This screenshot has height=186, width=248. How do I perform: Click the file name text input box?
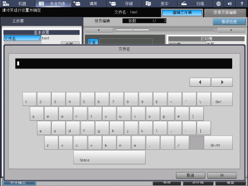pos(124,63)
